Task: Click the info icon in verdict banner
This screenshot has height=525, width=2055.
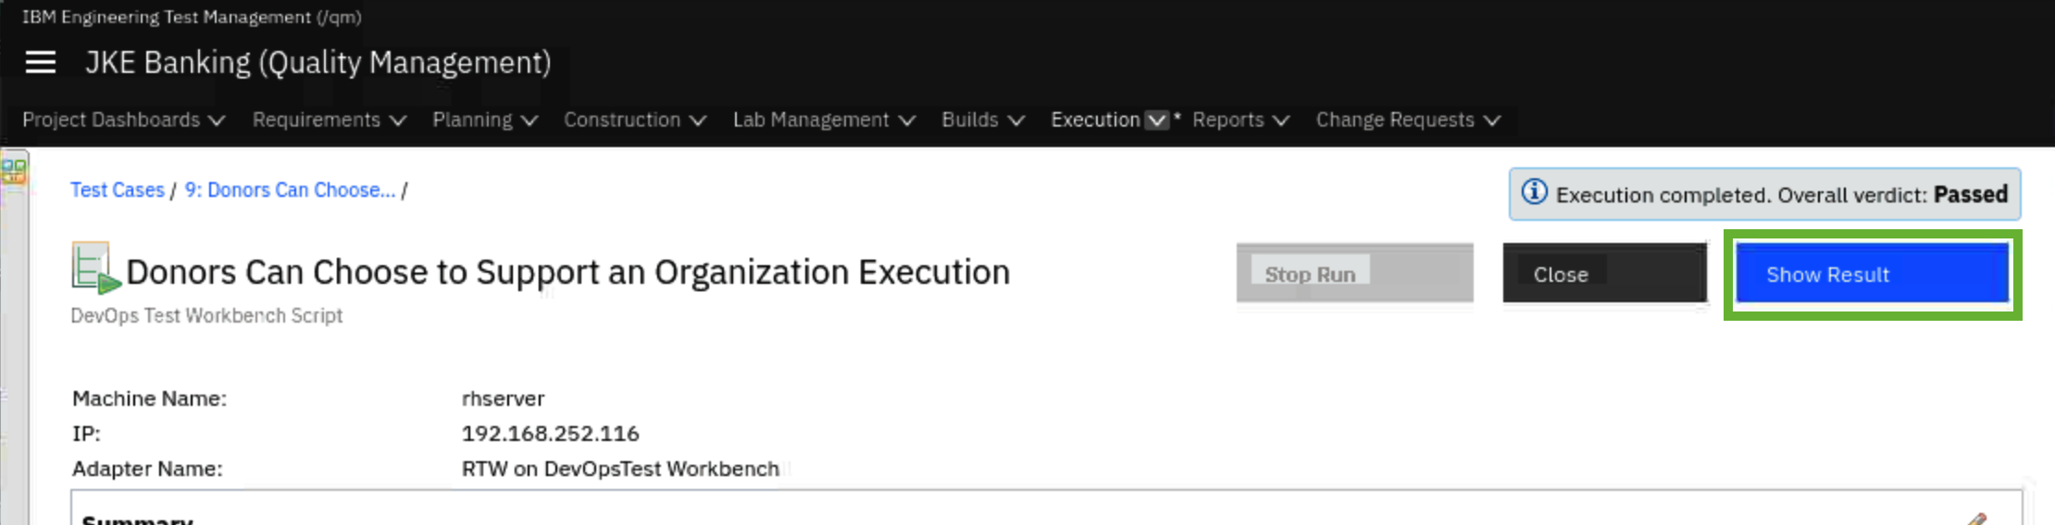Action: pyautogui.click(x=1534, y=192)
